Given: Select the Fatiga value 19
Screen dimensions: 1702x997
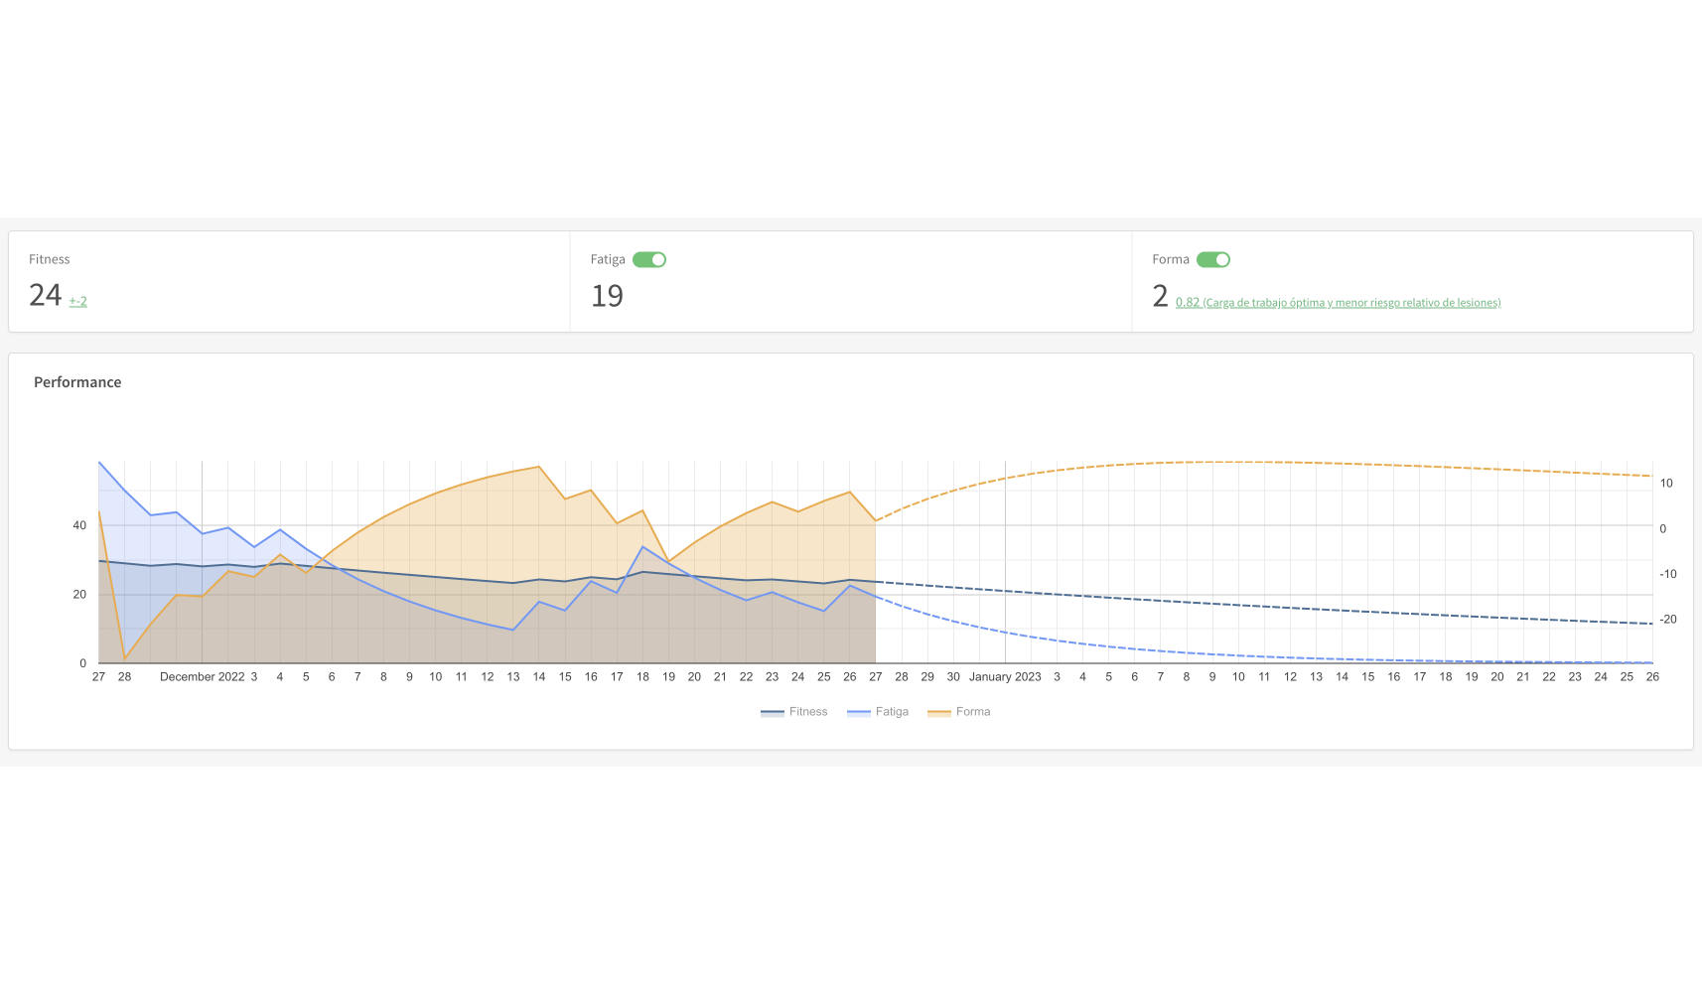Looking at the screenshot, I should pyautogui.click(x=607, y=296).
